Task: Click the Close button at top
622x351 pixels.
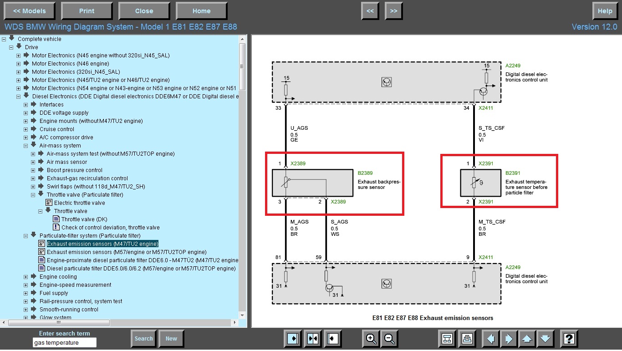Action: (144, 11)
